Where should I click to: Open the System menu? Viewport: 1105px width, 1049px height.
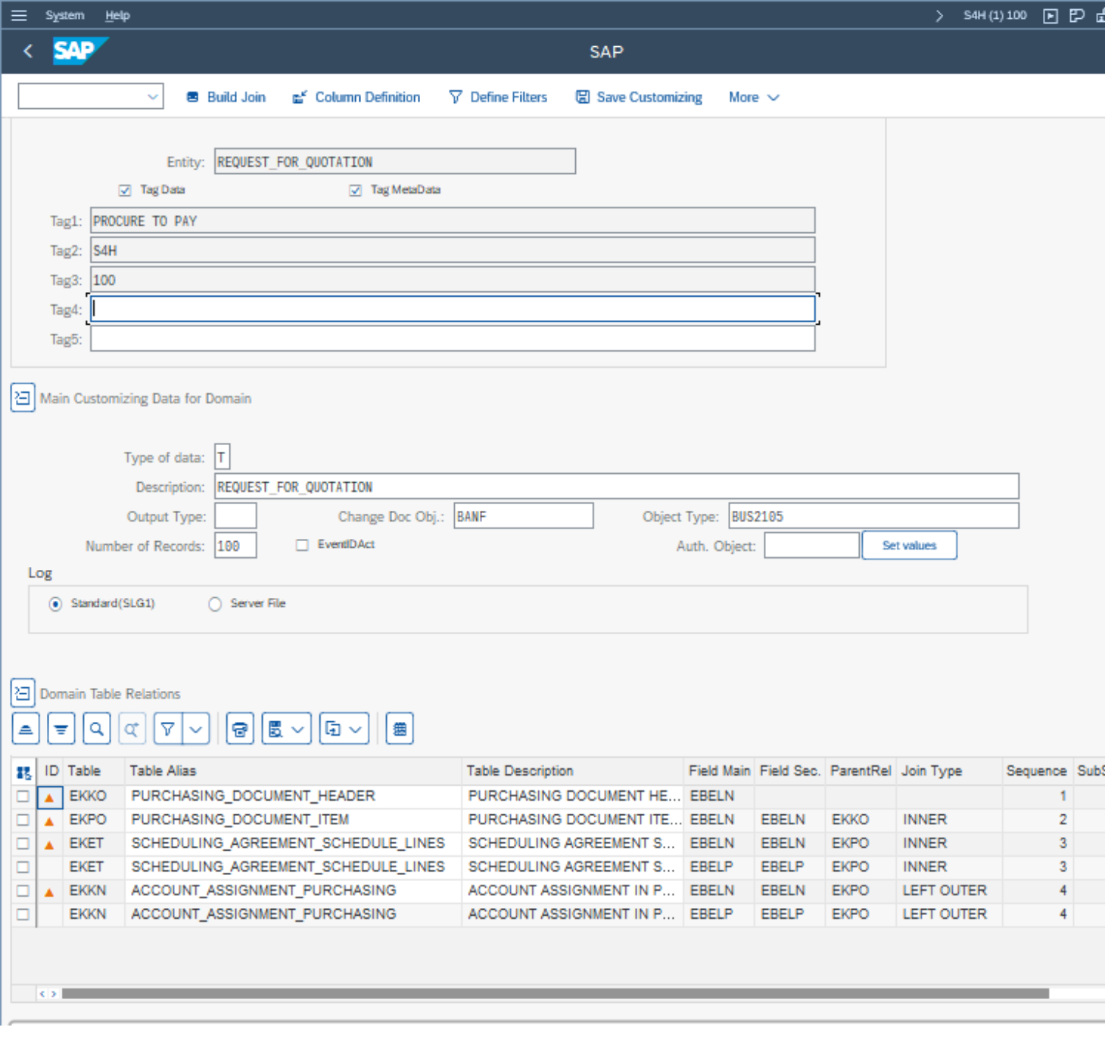tap(64, 15)
